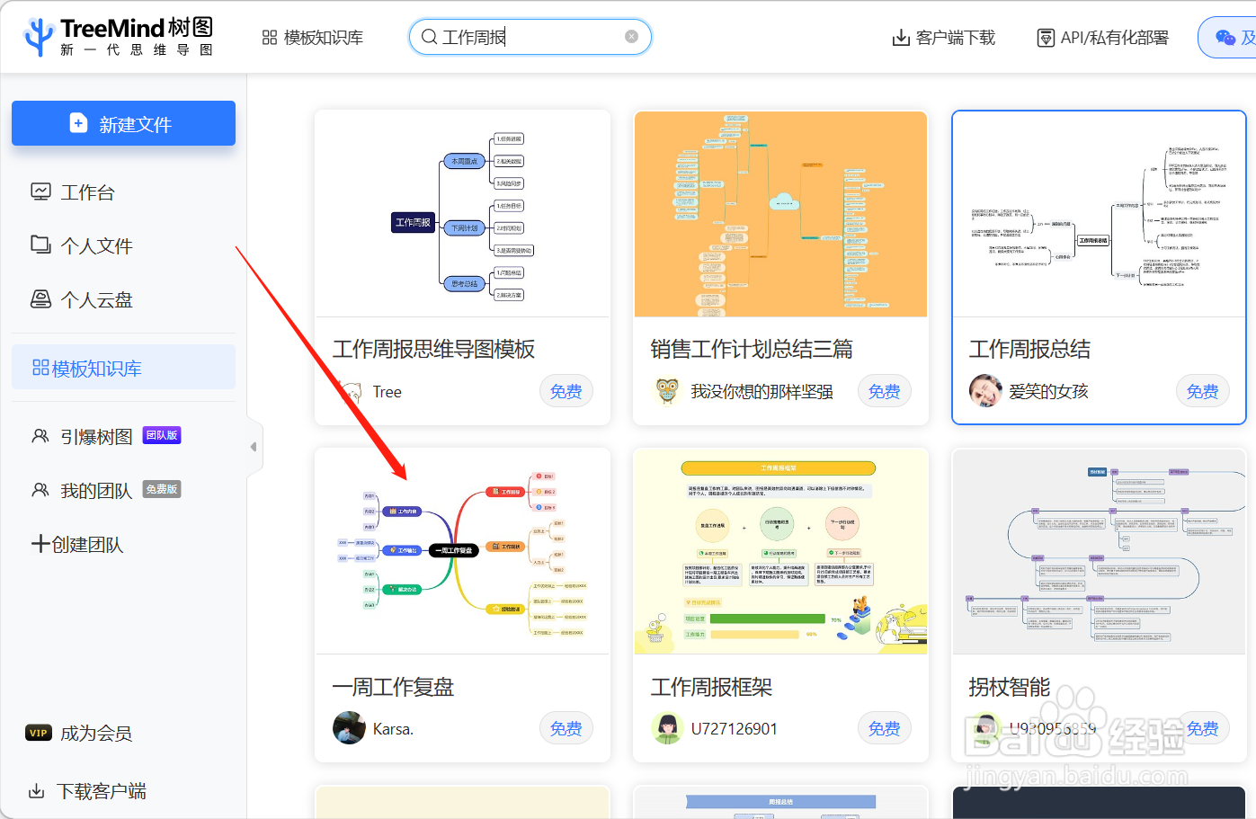Click the title 工作周报思维导图模板
The image size is (1256, 819).
click(434, 349)
